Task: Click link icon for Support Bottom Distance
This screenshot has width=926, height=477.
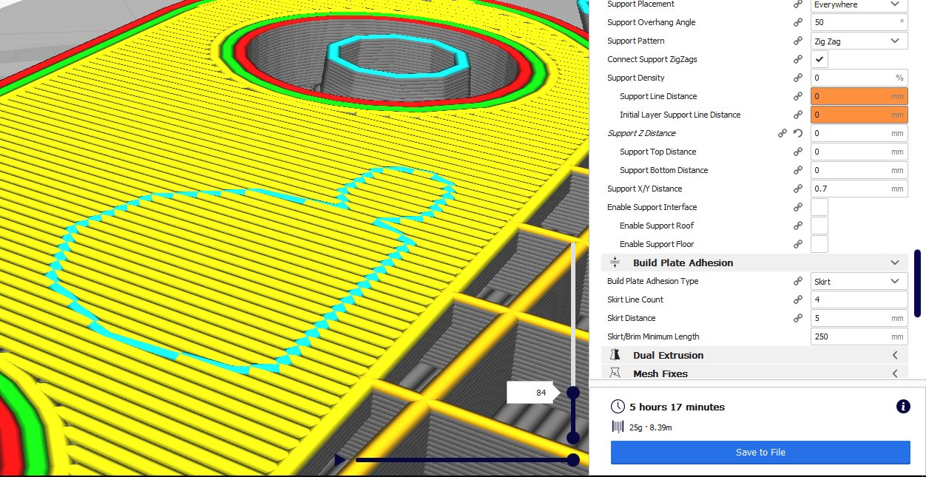Action: tap(798, 170)
